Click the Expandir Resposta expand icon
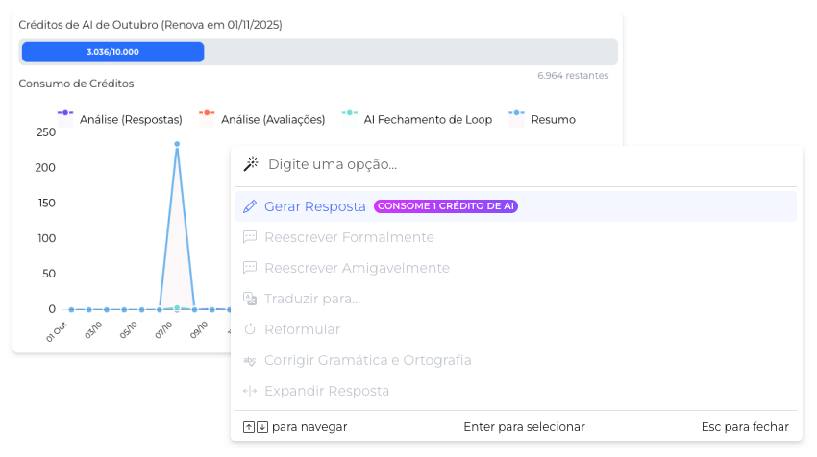Viewport: 817px width, 457px height. pos(250,391)
